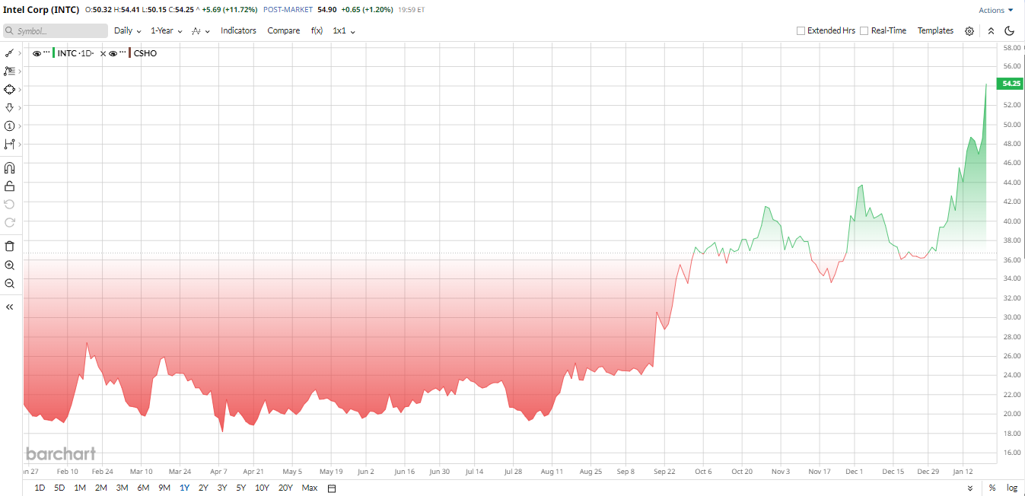Expand the measurement tool submenu arrow
The height and width of the screenshot is (496, 1025).
click(x=19, y=144)
